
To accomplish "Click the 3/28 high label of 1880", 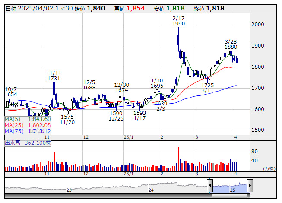I will [231, 44].
